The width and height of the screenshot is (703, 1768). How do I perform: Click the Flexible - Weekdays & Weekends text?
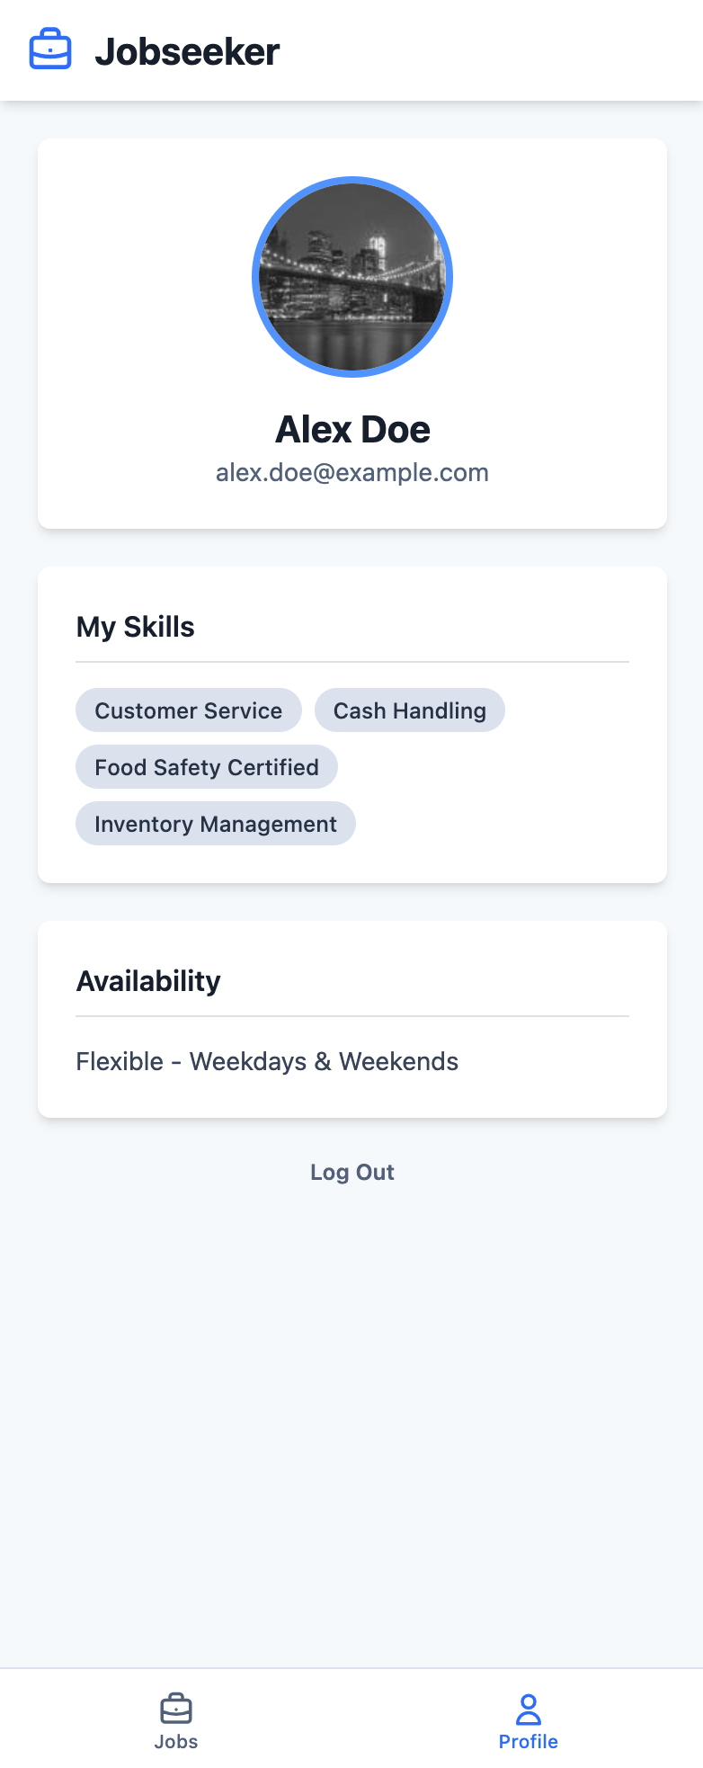[267, 1061]
